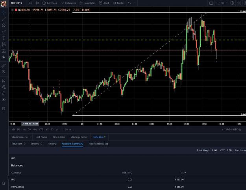Screen dimensions: 246x190
Task: Expand the Stock Screener dropdown arrow
Action: pyautogui.click(x=31, y=137)
